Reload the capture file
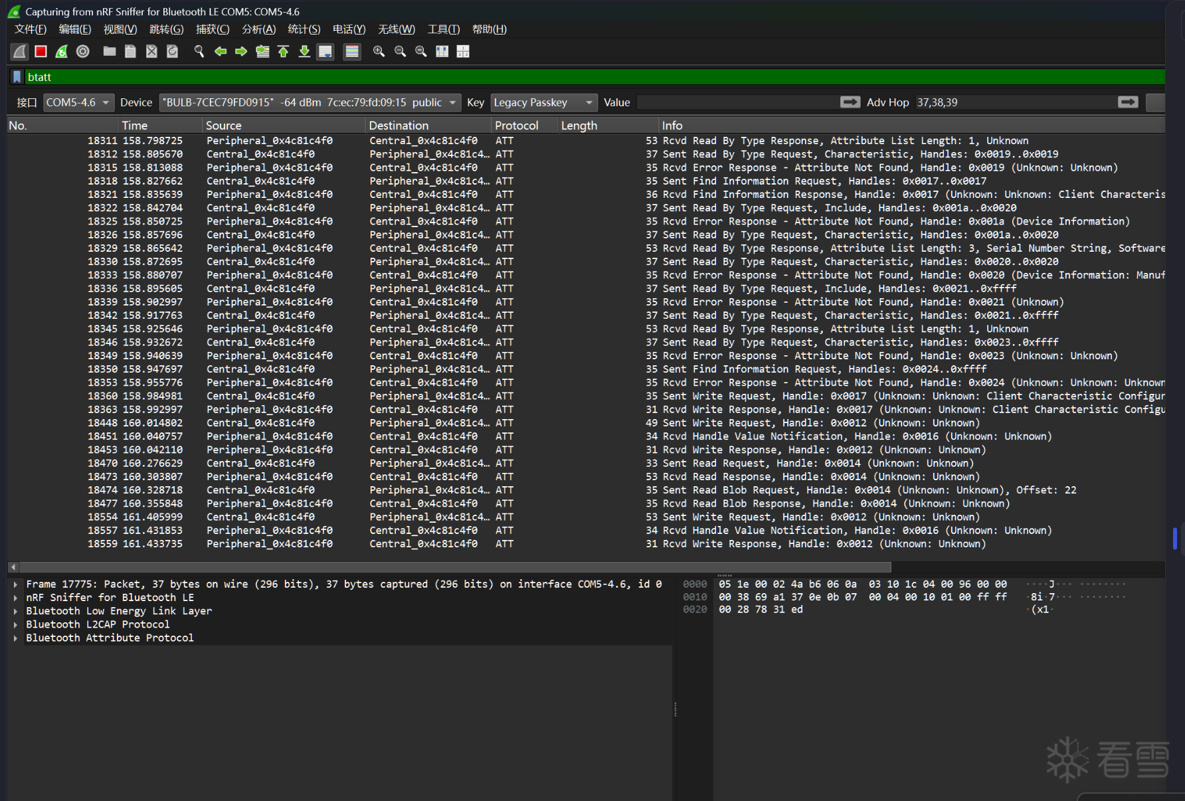 [x=173, y=51]
